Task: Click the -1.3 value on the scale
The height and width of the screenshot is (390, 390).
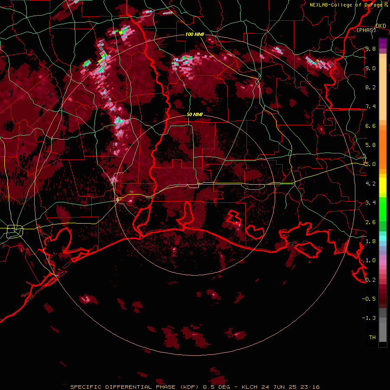Action: click(369, 318)
